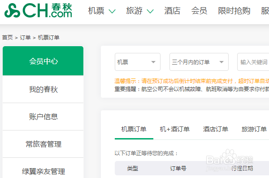This screenshot has width=269, height=178.
Task: Follow the 首页 breadcrumb link
Action: click(7, 37)
